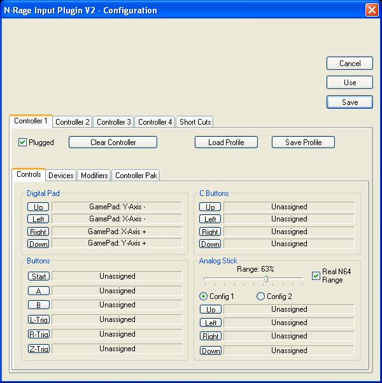The width and height of the screenshot is (382, 383).
Task: Click the analog stick Range slider thumb
Action: [x=266, y=279]
